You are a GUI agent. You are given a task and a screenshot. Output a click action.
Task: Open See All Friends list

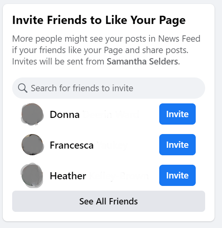109,201
